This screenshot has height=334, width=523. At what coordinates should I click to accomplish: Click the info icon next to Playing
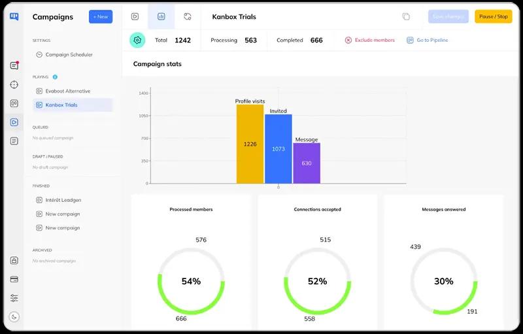tap(55, 77)
